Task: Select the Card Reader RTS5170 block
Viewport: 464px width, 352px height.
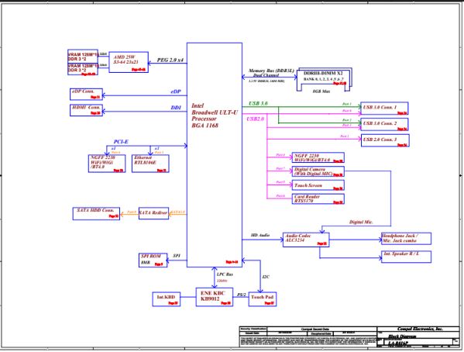Action: point(318,198)
